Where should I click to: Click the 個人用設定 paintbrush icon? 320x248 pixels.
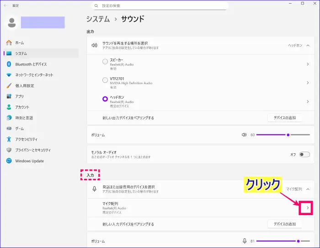tap(9, 86)
